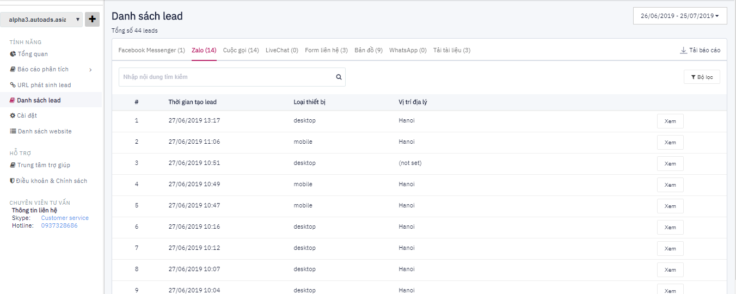Click the Bộ lọc filter button

[702, 77]
